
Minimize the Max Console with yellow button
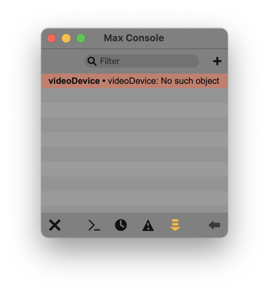click(66, 38)
